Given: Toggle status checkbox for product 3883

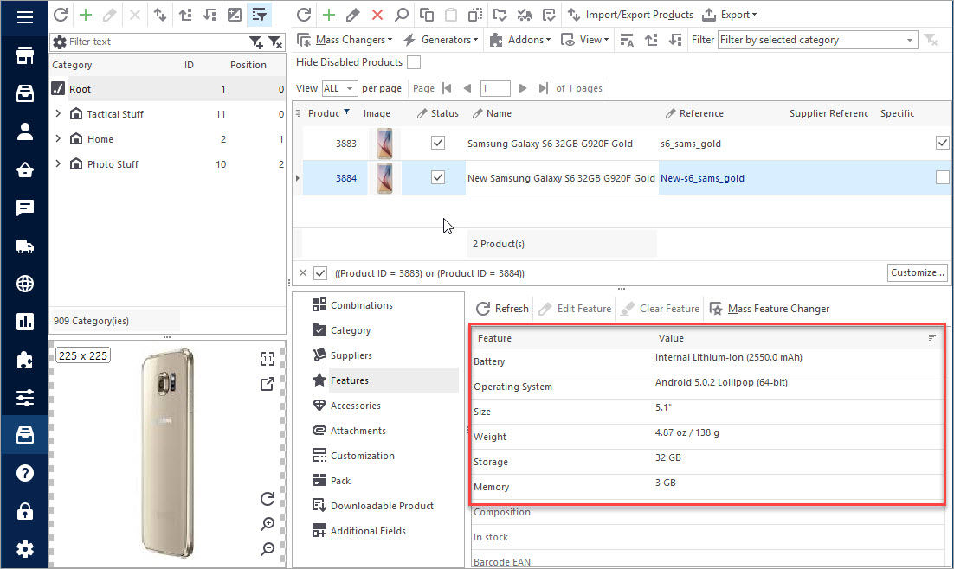Looking at the screenshot, I should [x=438, y=143].
